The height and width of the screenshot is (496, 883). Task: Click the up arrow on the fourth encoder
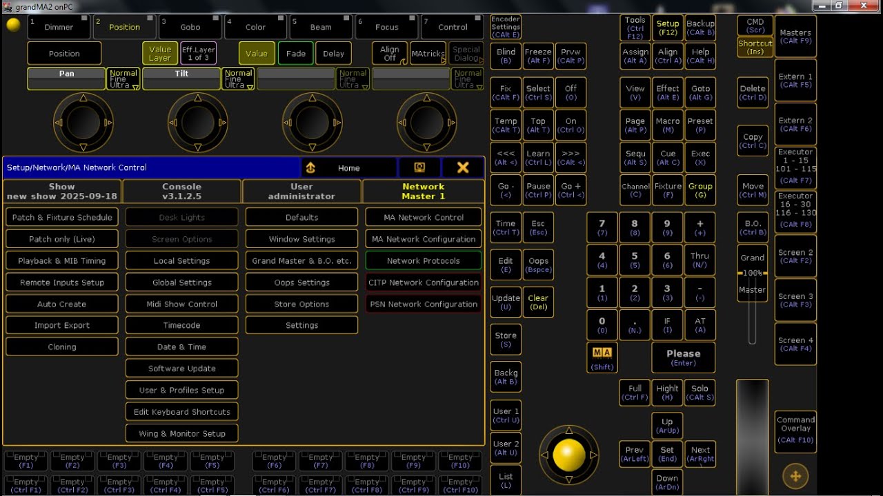tap(427, 99)
